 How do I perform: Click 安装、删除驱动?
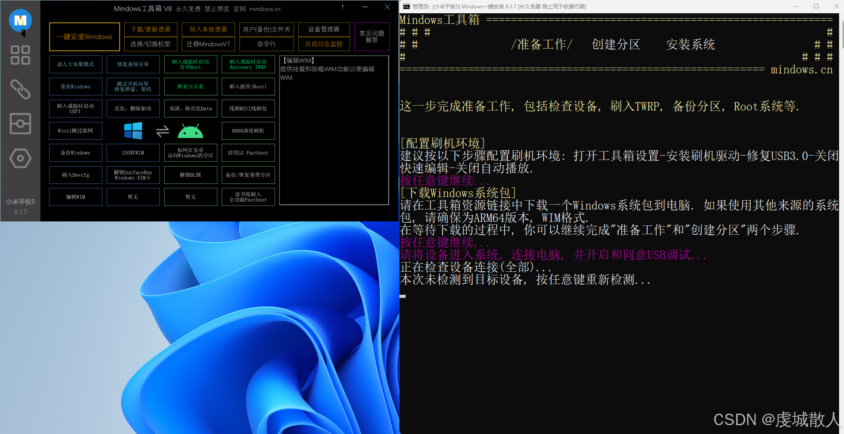[x=133, y=109]
